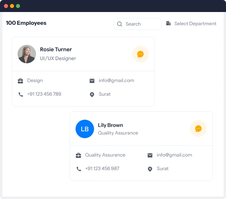This screenshot has width=226, height=199.
Task: Close the window with red button
Action: 6,6
